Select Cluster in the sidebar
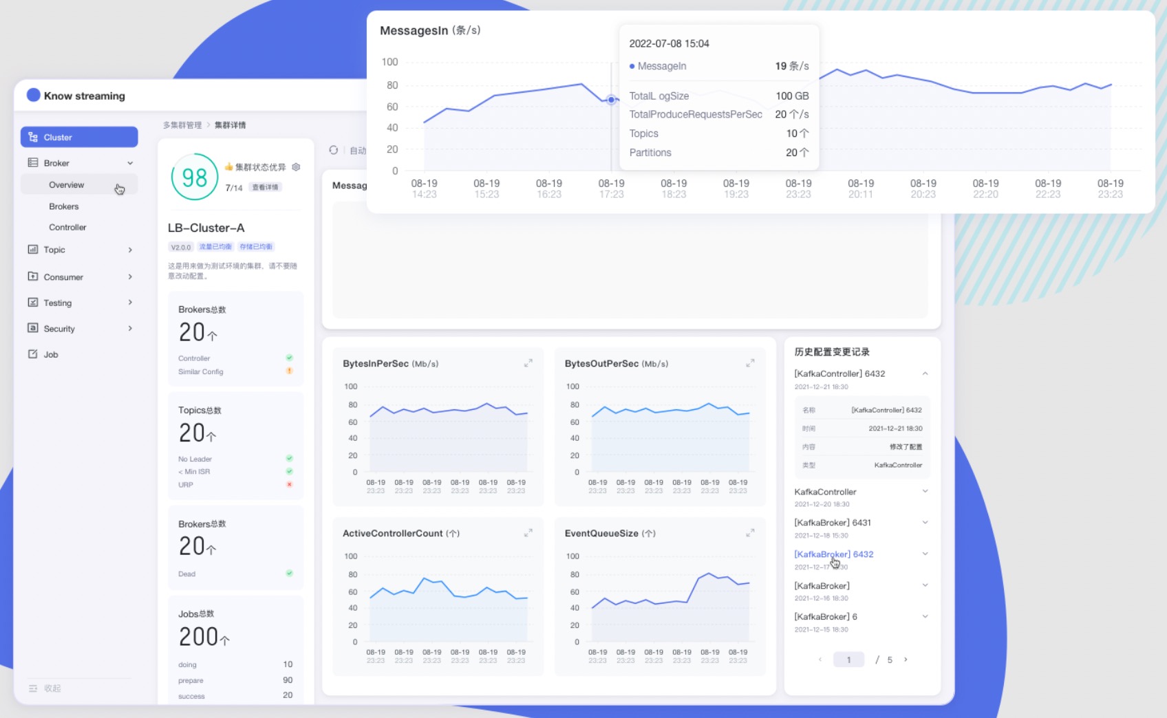The width and height of the screenshot is (1167, 718). click(79, 137)
